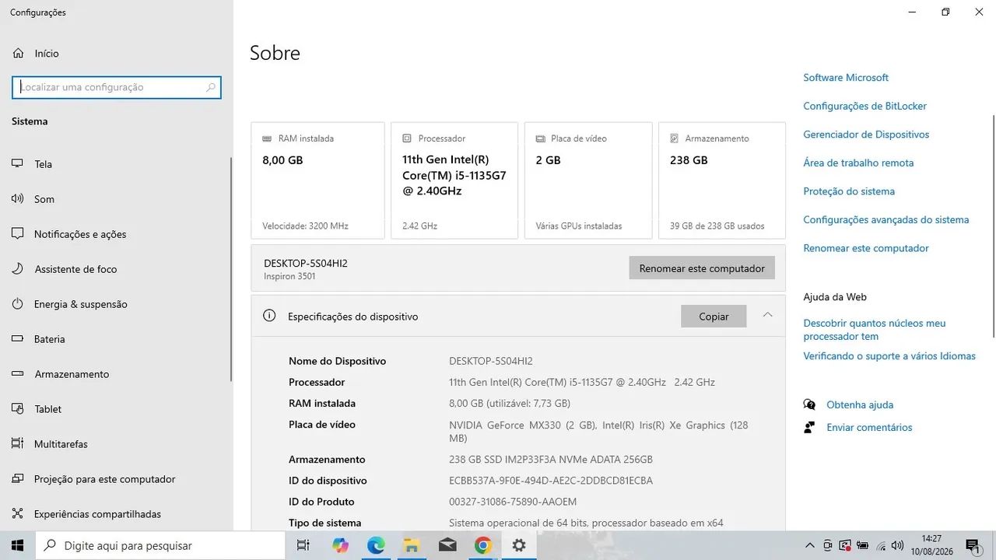Click Obtenha ajuda link
This screenshot has height=560, width=996.
click(x=860, y=405)
